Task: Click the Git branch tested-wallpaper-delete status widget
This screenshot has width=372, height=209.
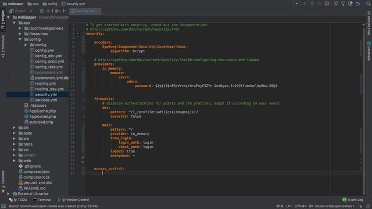Action: [x=331, y=206]
